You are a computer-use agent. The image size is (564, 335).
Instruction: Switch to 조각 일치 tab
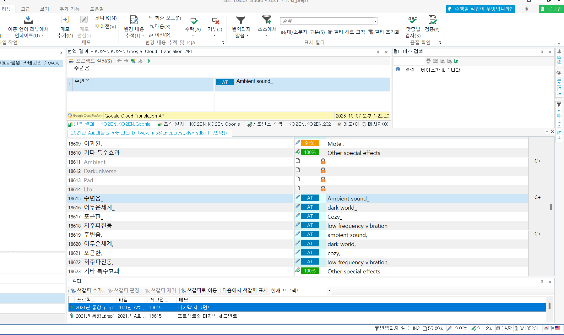(201, 124)
